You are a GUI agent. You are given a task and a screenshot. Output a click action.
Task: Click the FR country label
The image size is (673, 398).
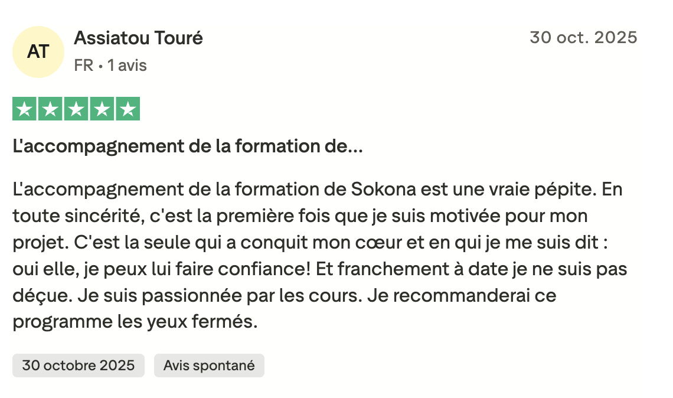84,66
